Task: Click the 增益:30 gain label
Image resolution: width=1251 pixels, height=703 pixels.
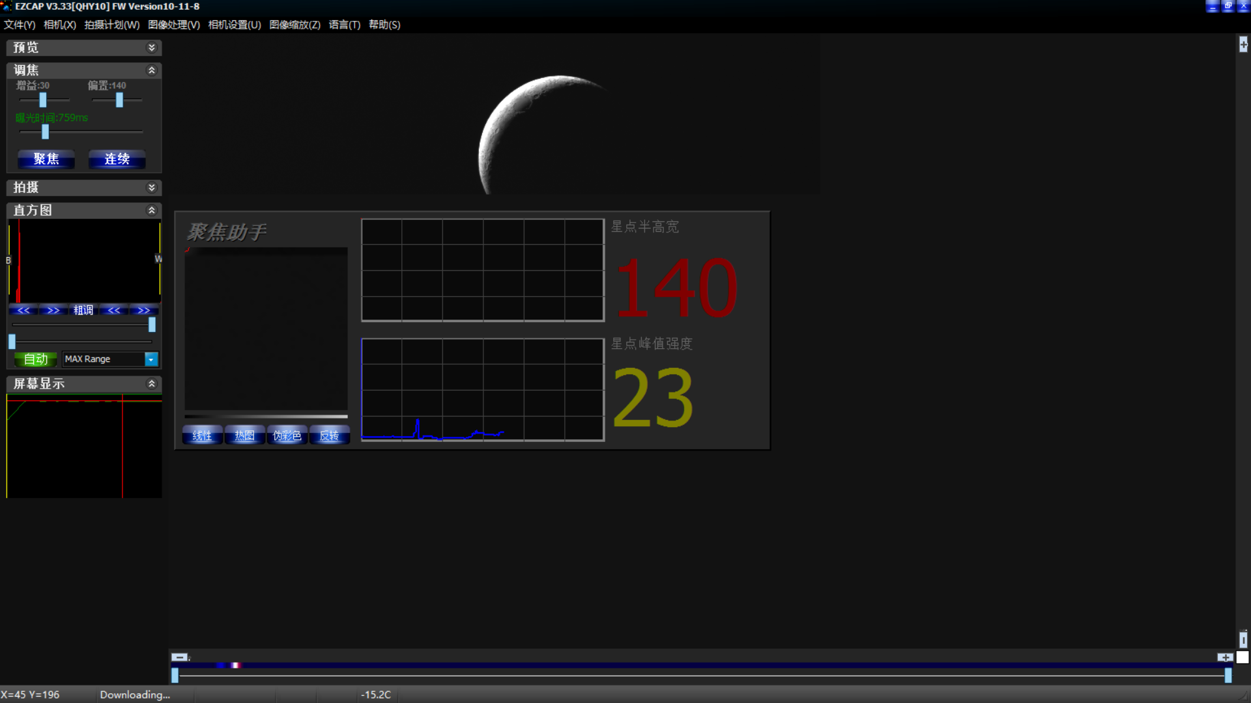Action: (x=33, y=85)
